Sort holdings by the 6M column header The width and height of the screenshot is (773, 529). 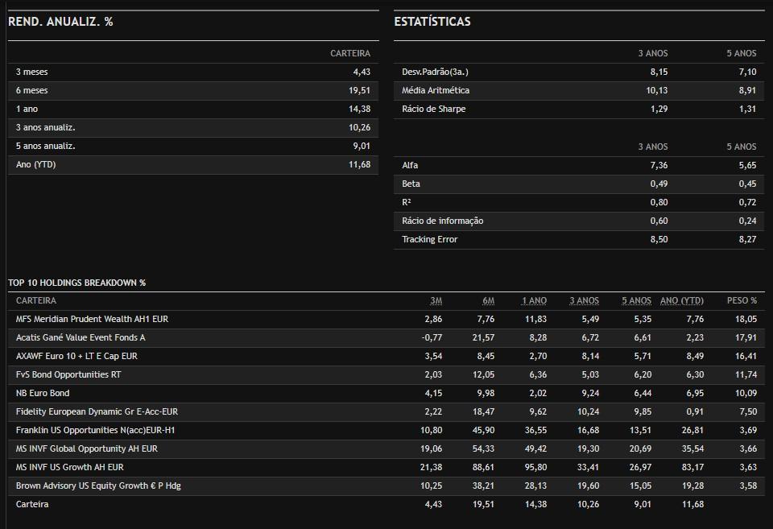pyautogui.click(x=488, y=301)
